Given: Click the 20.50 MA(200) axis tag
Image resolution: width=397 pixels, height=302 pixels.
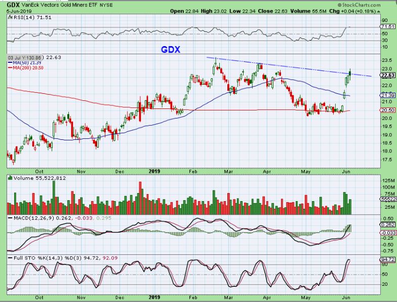Looking at the screenshot, I should (388, 110).
